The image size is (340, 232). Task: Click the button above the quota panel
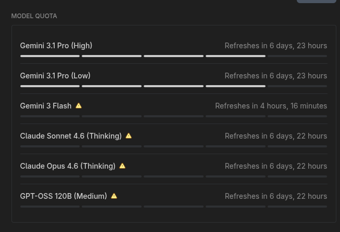point(317,1)
